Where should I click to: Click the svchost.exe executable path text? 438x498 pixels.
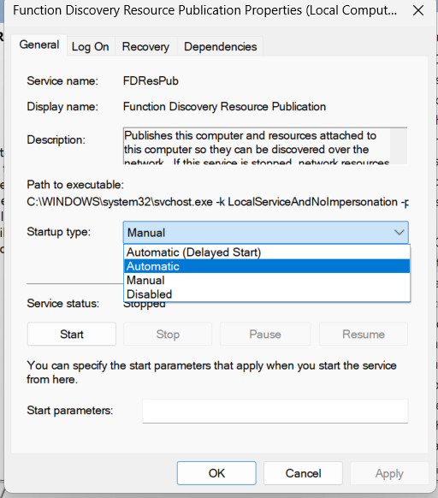point(217,202)
